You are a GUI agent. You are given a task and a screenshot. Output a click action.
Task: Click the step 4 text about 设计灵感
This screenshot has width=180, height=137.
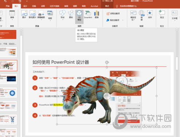coord(57,116)
